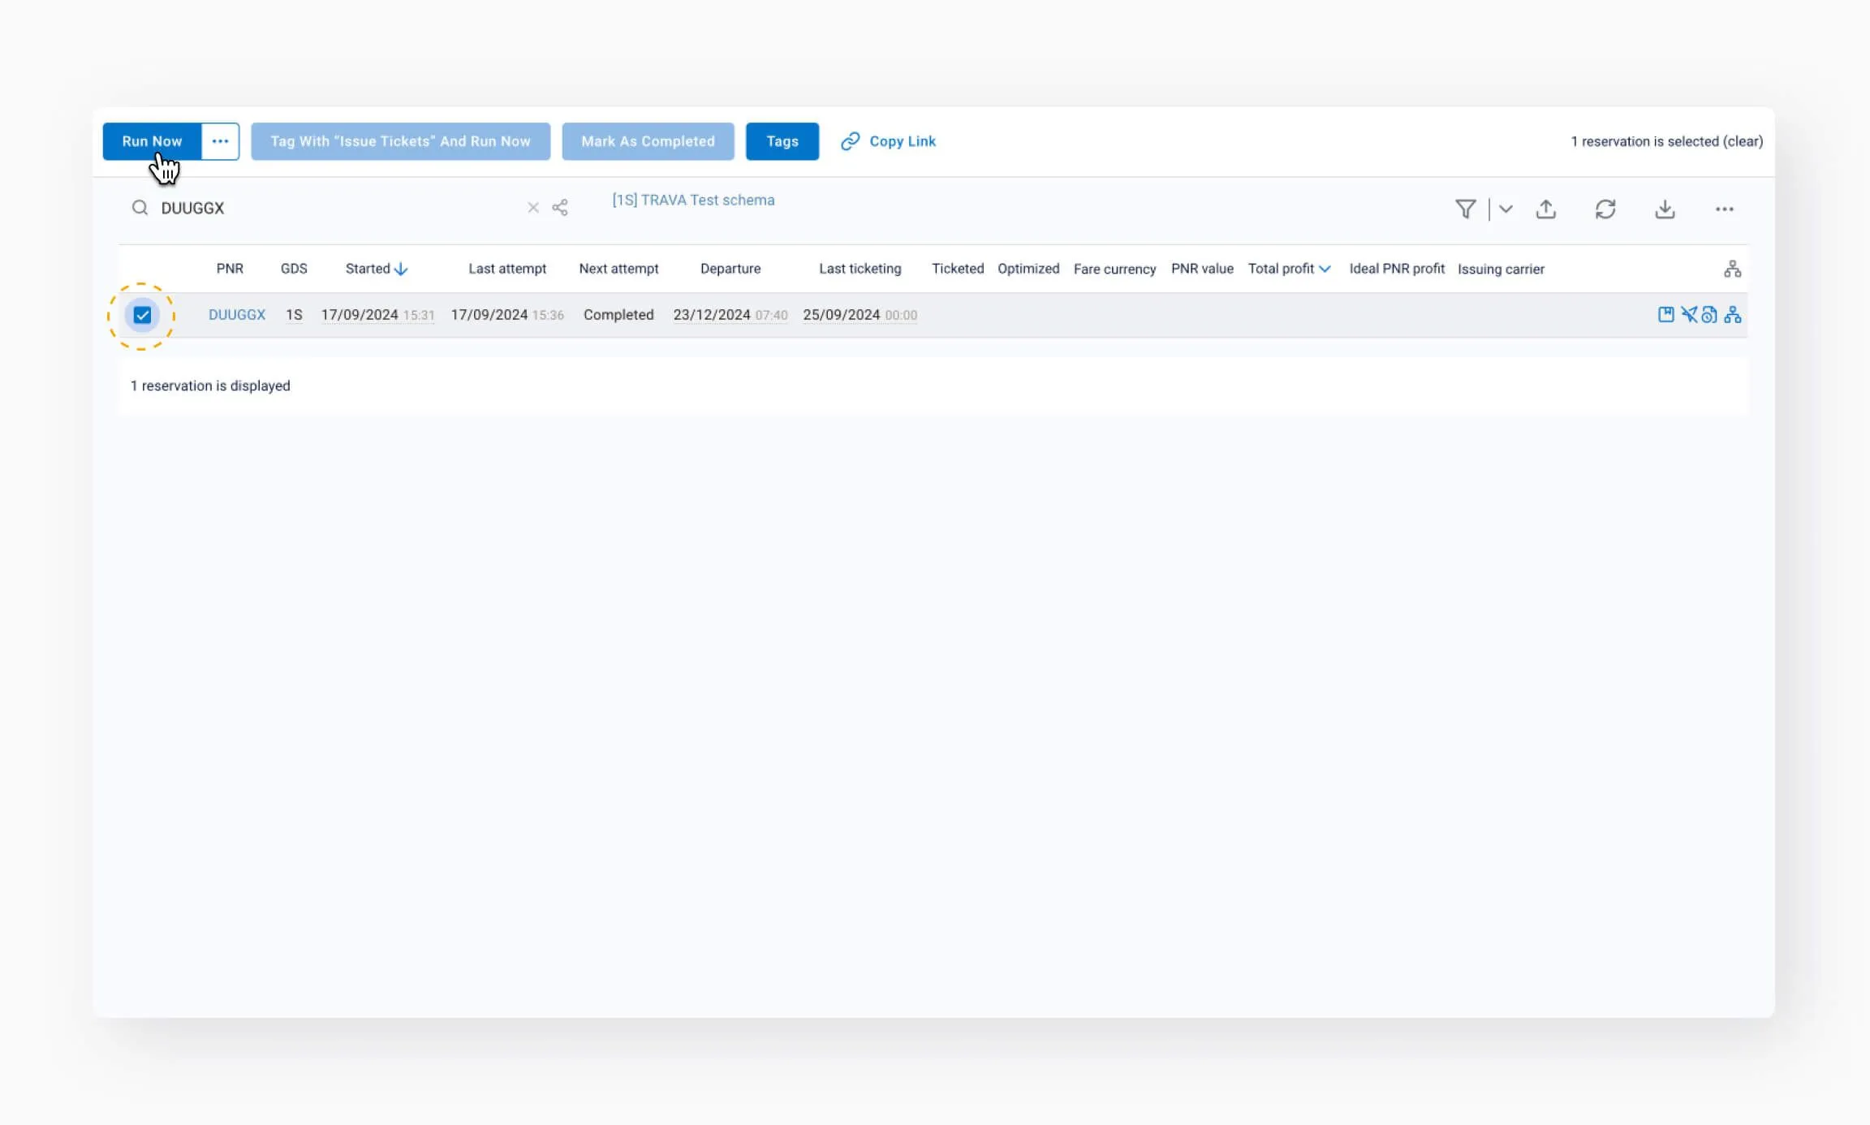This screenshot has width=1870, height=1125.
Task: Click the archive box icon in DUUGGX row
Action: point(1665,315)
